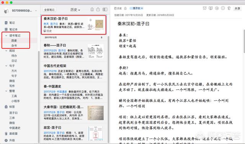Click the note editor vertical scrollbar
The image size is (245, 144).
[244, 41]
